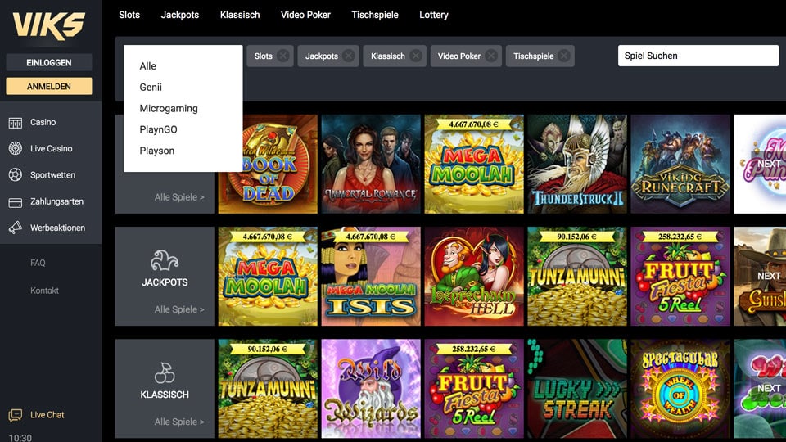Open the Klassisch top tab

240,15
